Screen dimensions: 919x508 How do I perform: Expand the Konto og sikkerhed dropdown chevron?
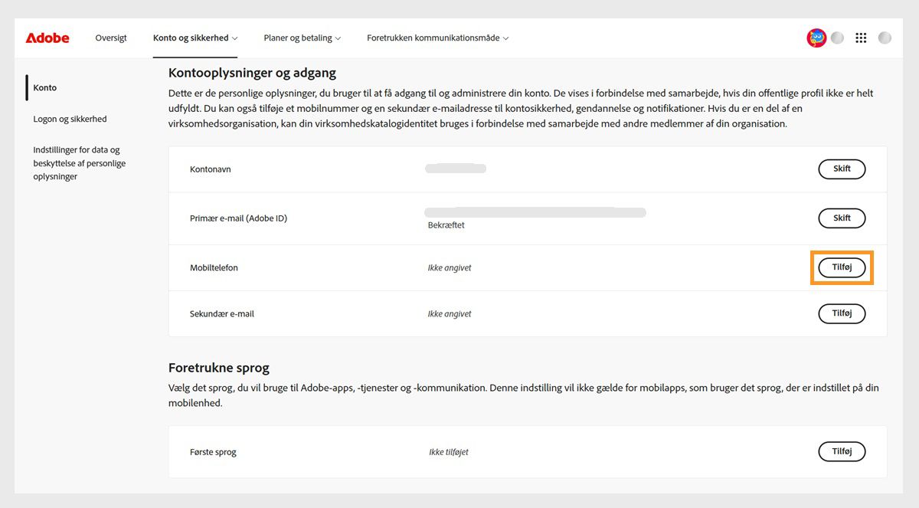coord(234,37)
